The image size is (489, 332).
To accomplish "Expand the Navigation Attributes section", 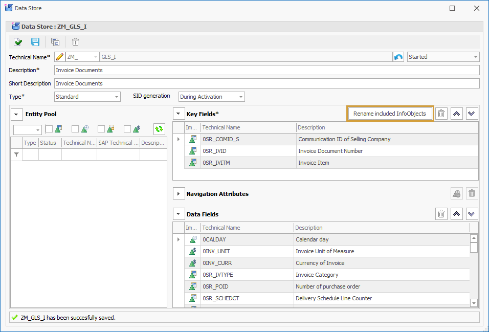I will click(179, 193).
